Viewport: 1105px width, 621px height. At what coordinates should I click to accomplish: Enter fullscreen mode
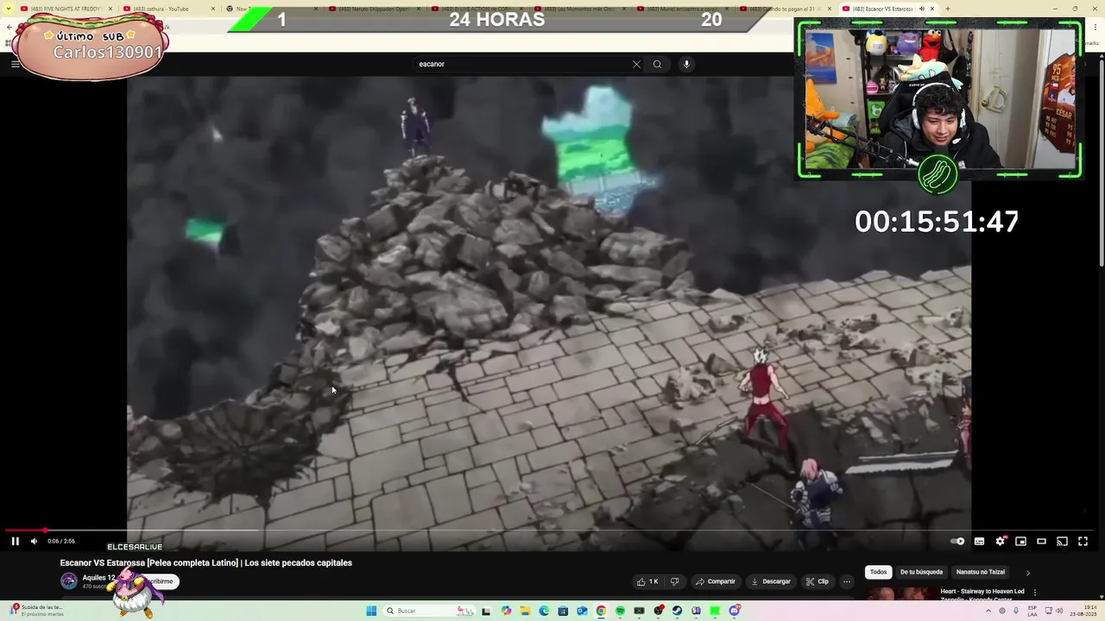pos(1083,541)
